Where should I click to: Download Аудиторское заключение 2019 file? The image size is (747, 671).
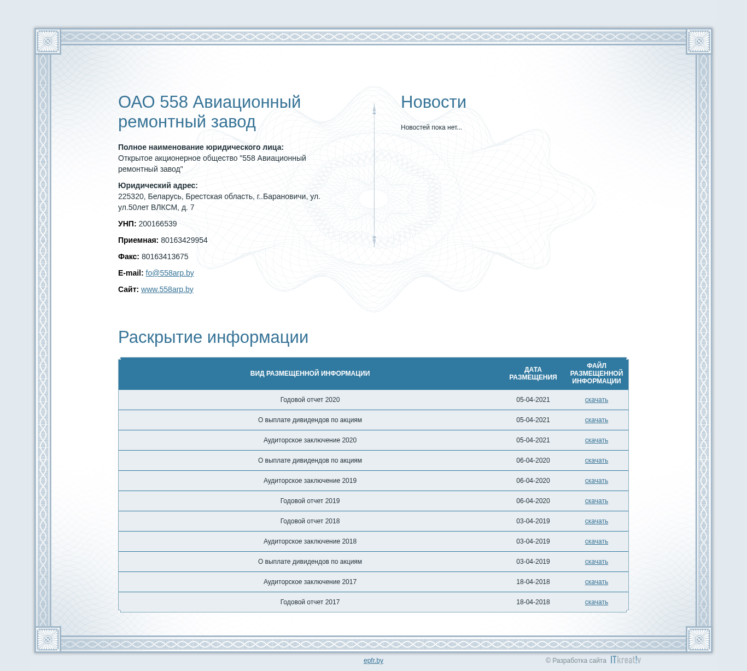pyautogui.click(x=596, y=481)
